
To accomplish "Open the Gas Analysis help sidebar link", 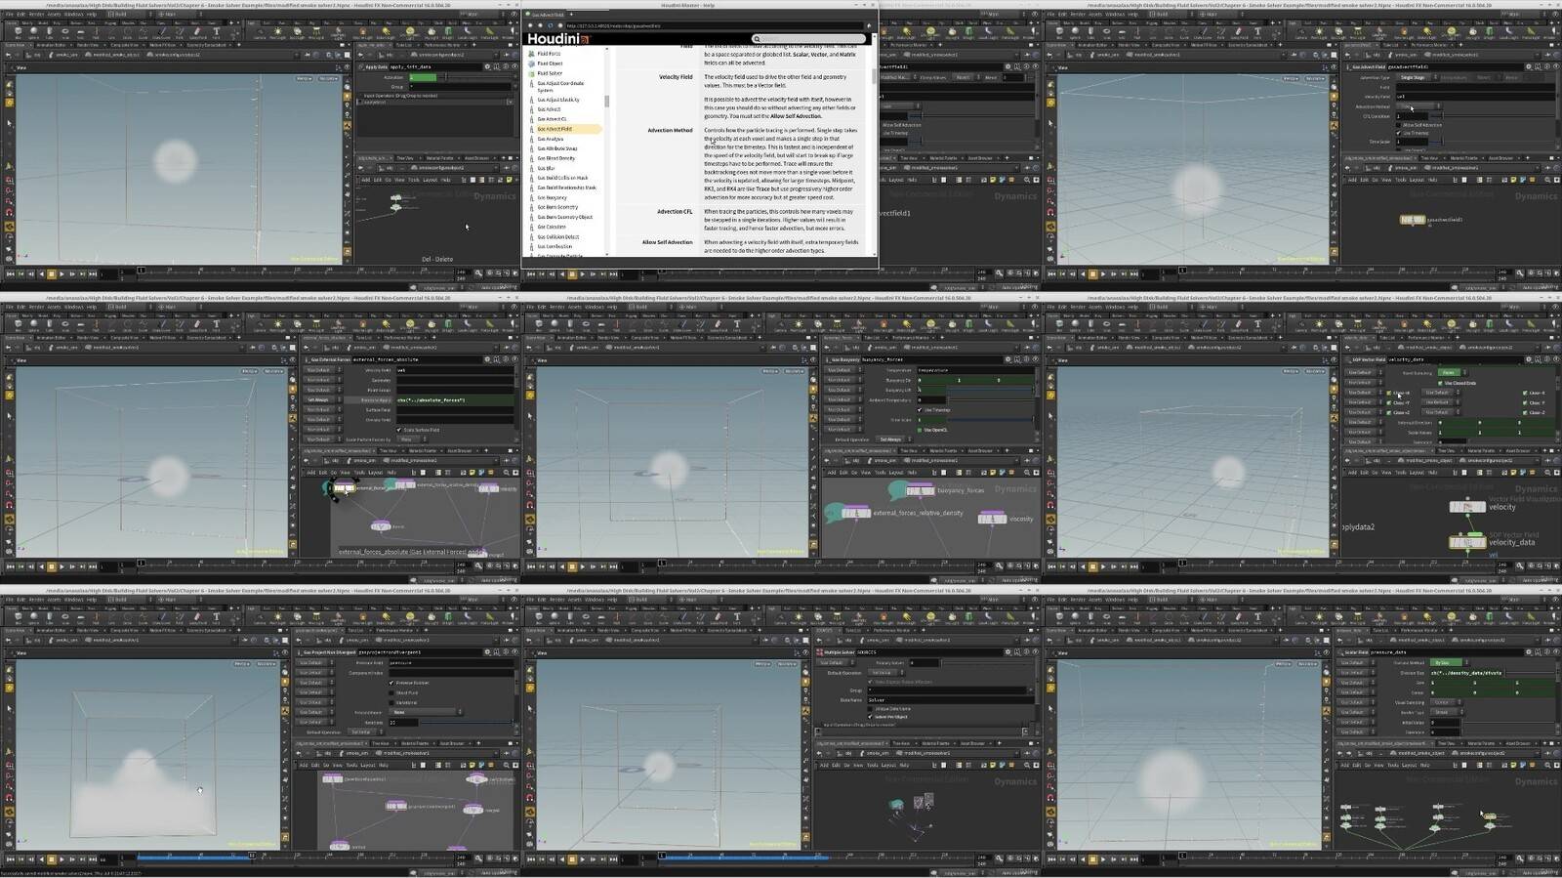I will [550, 139].
